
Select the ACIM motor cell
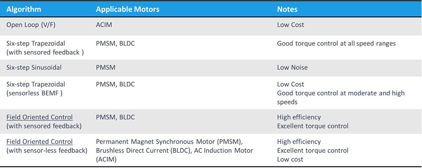tap(104, 25)
